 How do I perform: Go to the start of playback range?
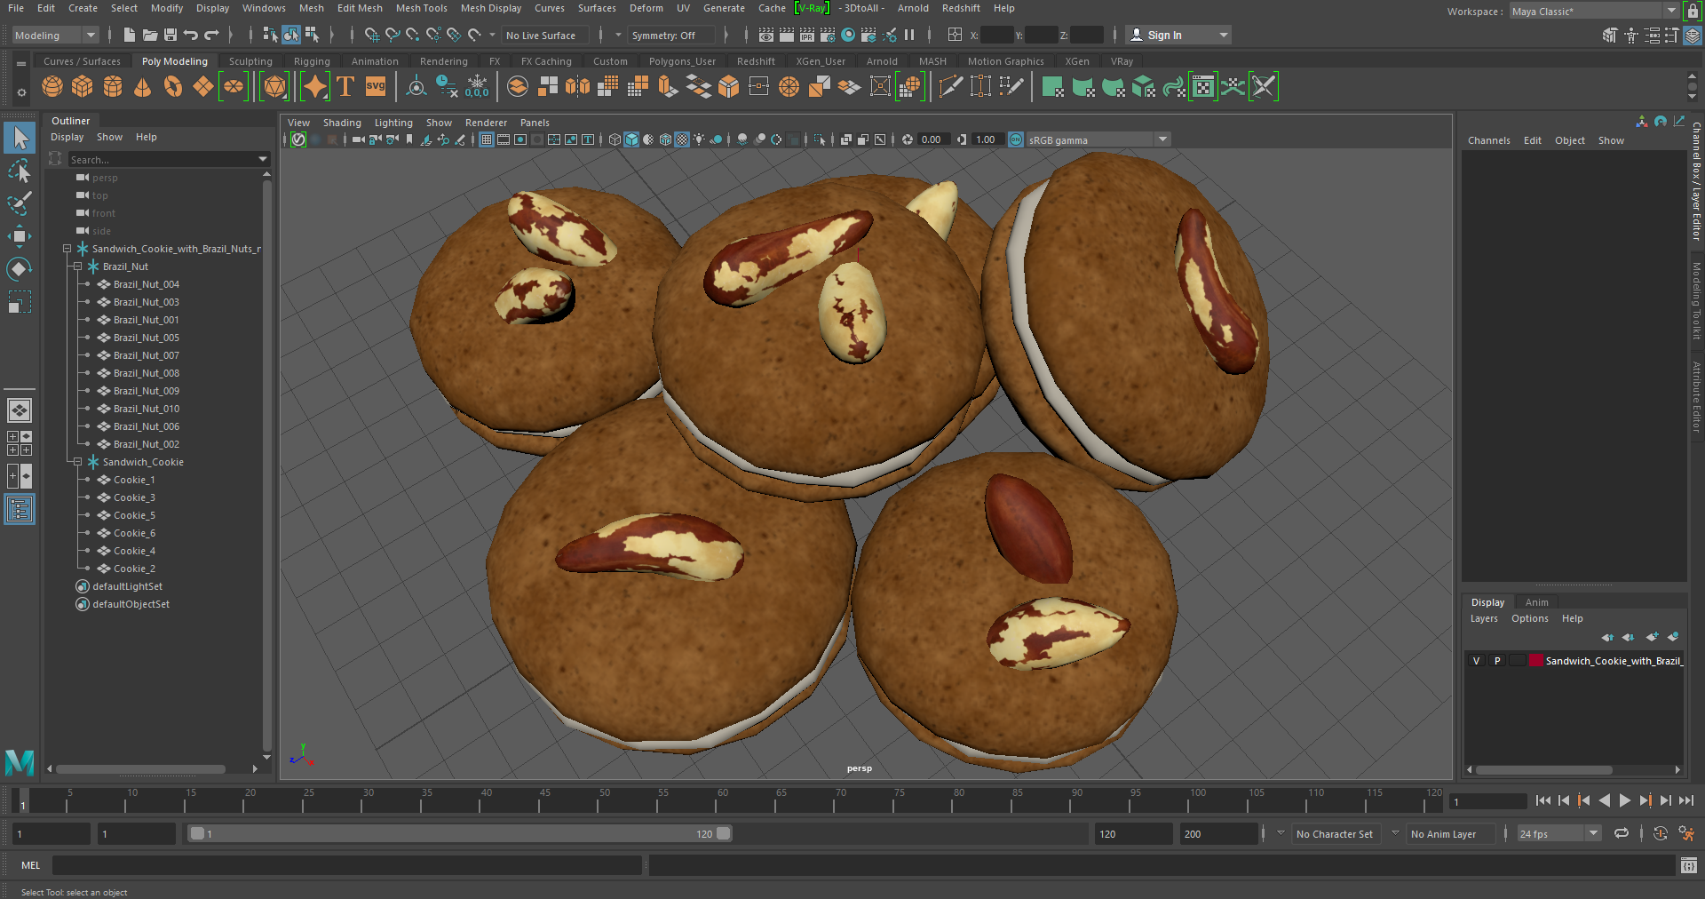[1543, 800]
